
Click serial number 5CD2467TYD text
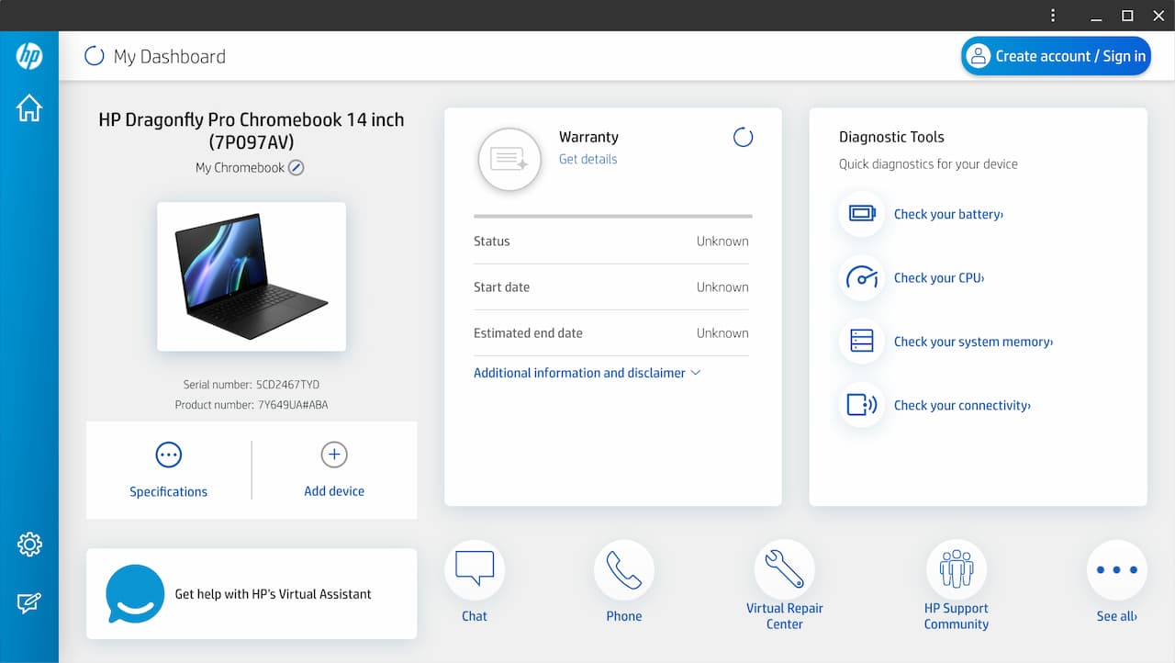(x=288, y=385)
